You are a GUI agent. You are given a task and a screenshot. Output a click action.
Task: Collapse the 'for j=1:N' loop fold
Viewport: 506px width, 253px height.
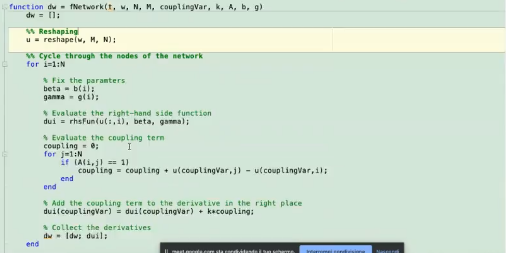coord(5,154)
